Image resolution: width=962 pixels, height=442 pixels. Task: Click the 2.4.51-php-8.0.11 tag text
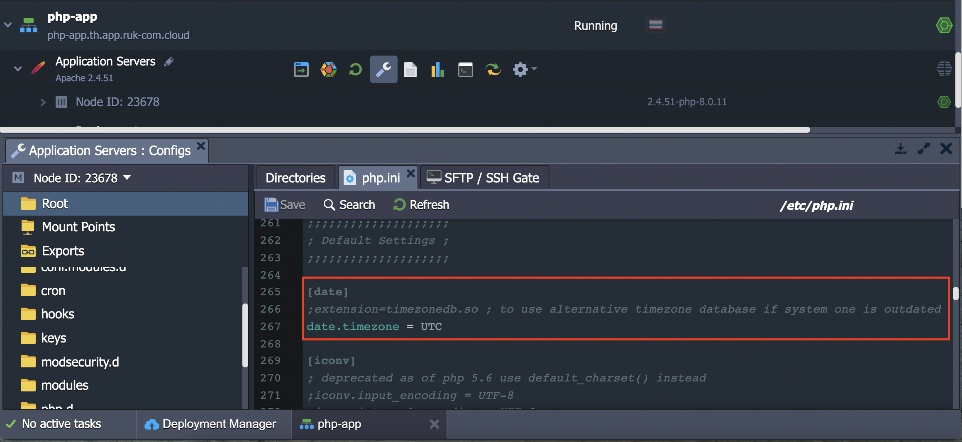(x=687, y=102)
